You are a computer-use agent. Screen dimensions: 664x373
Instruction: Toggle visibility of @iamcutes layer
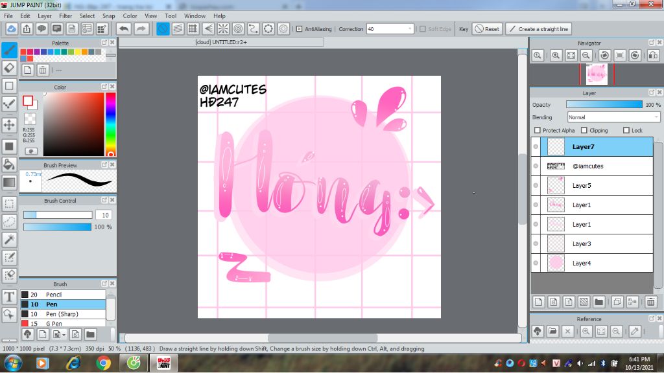pos(536,166)
